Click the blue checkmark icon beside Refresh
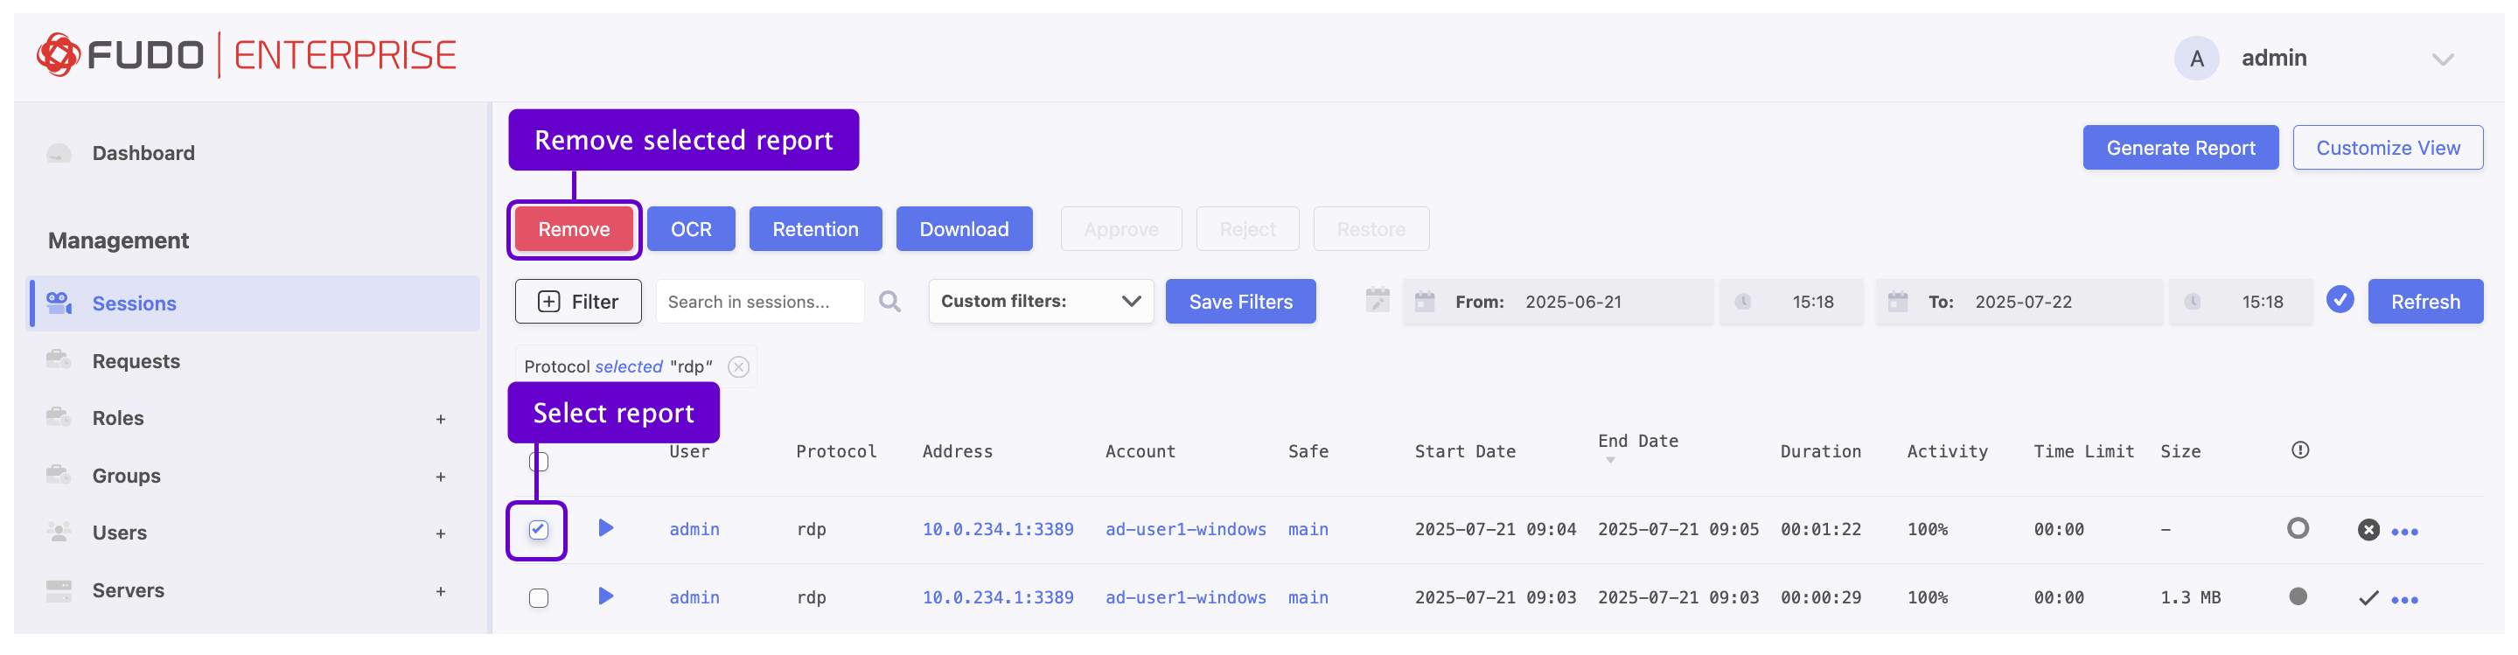Image resolution: width=2518 pixels, height=655 pixels. 2339,300
